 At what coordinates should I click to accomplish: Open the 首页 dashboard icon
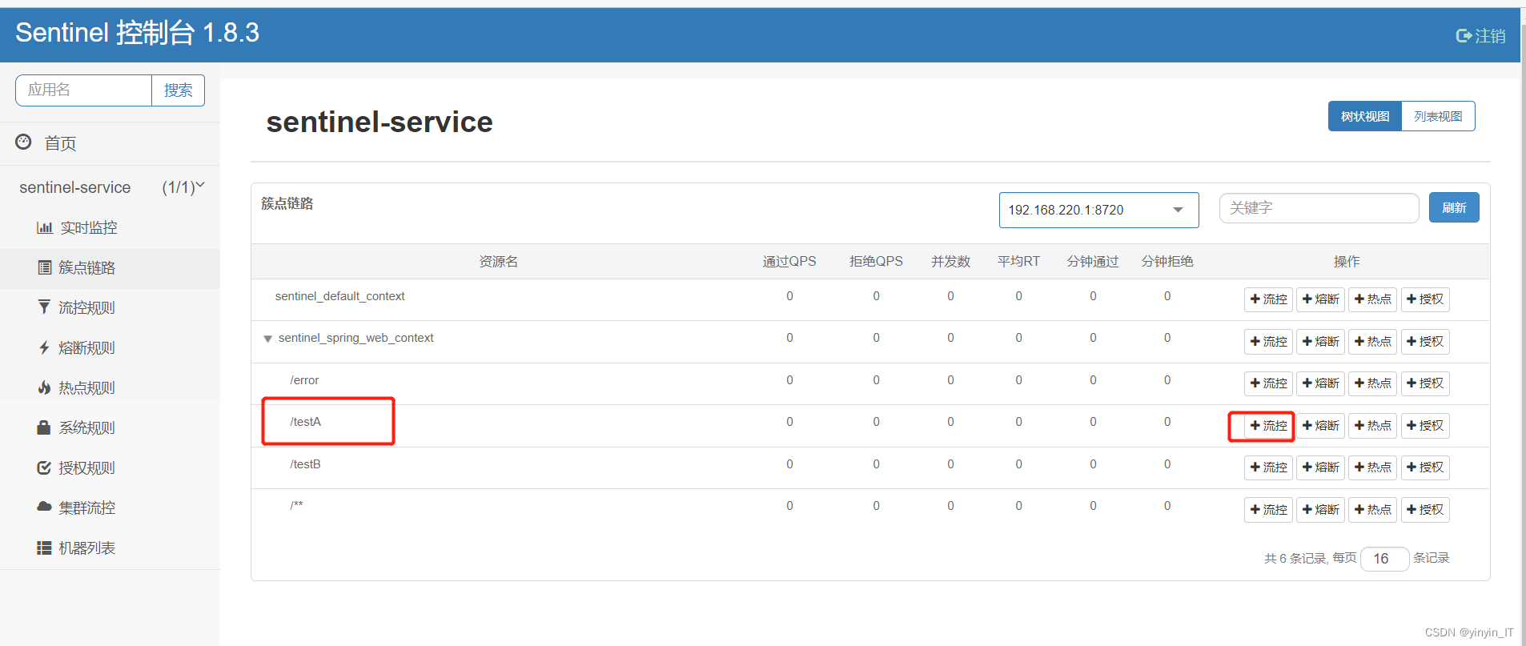point(24,142)
